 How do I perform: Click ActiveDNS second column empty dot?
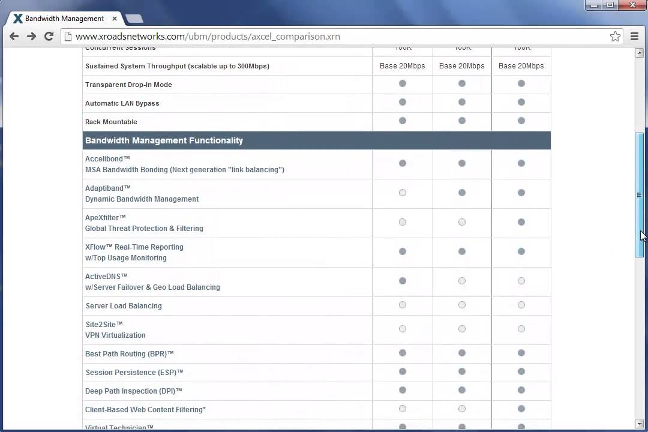462,281
